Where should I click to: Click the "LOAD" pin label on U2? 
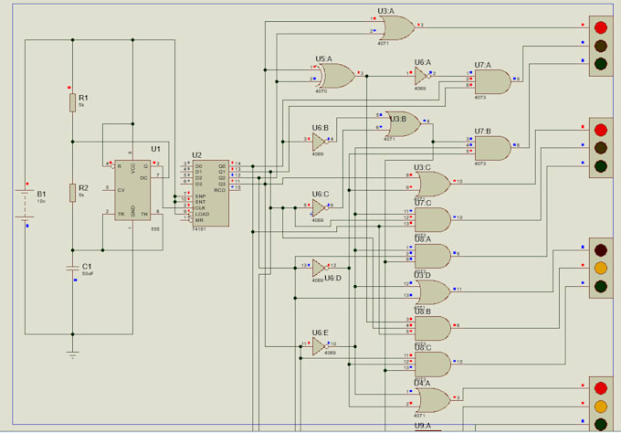click(x=202, y=214)
